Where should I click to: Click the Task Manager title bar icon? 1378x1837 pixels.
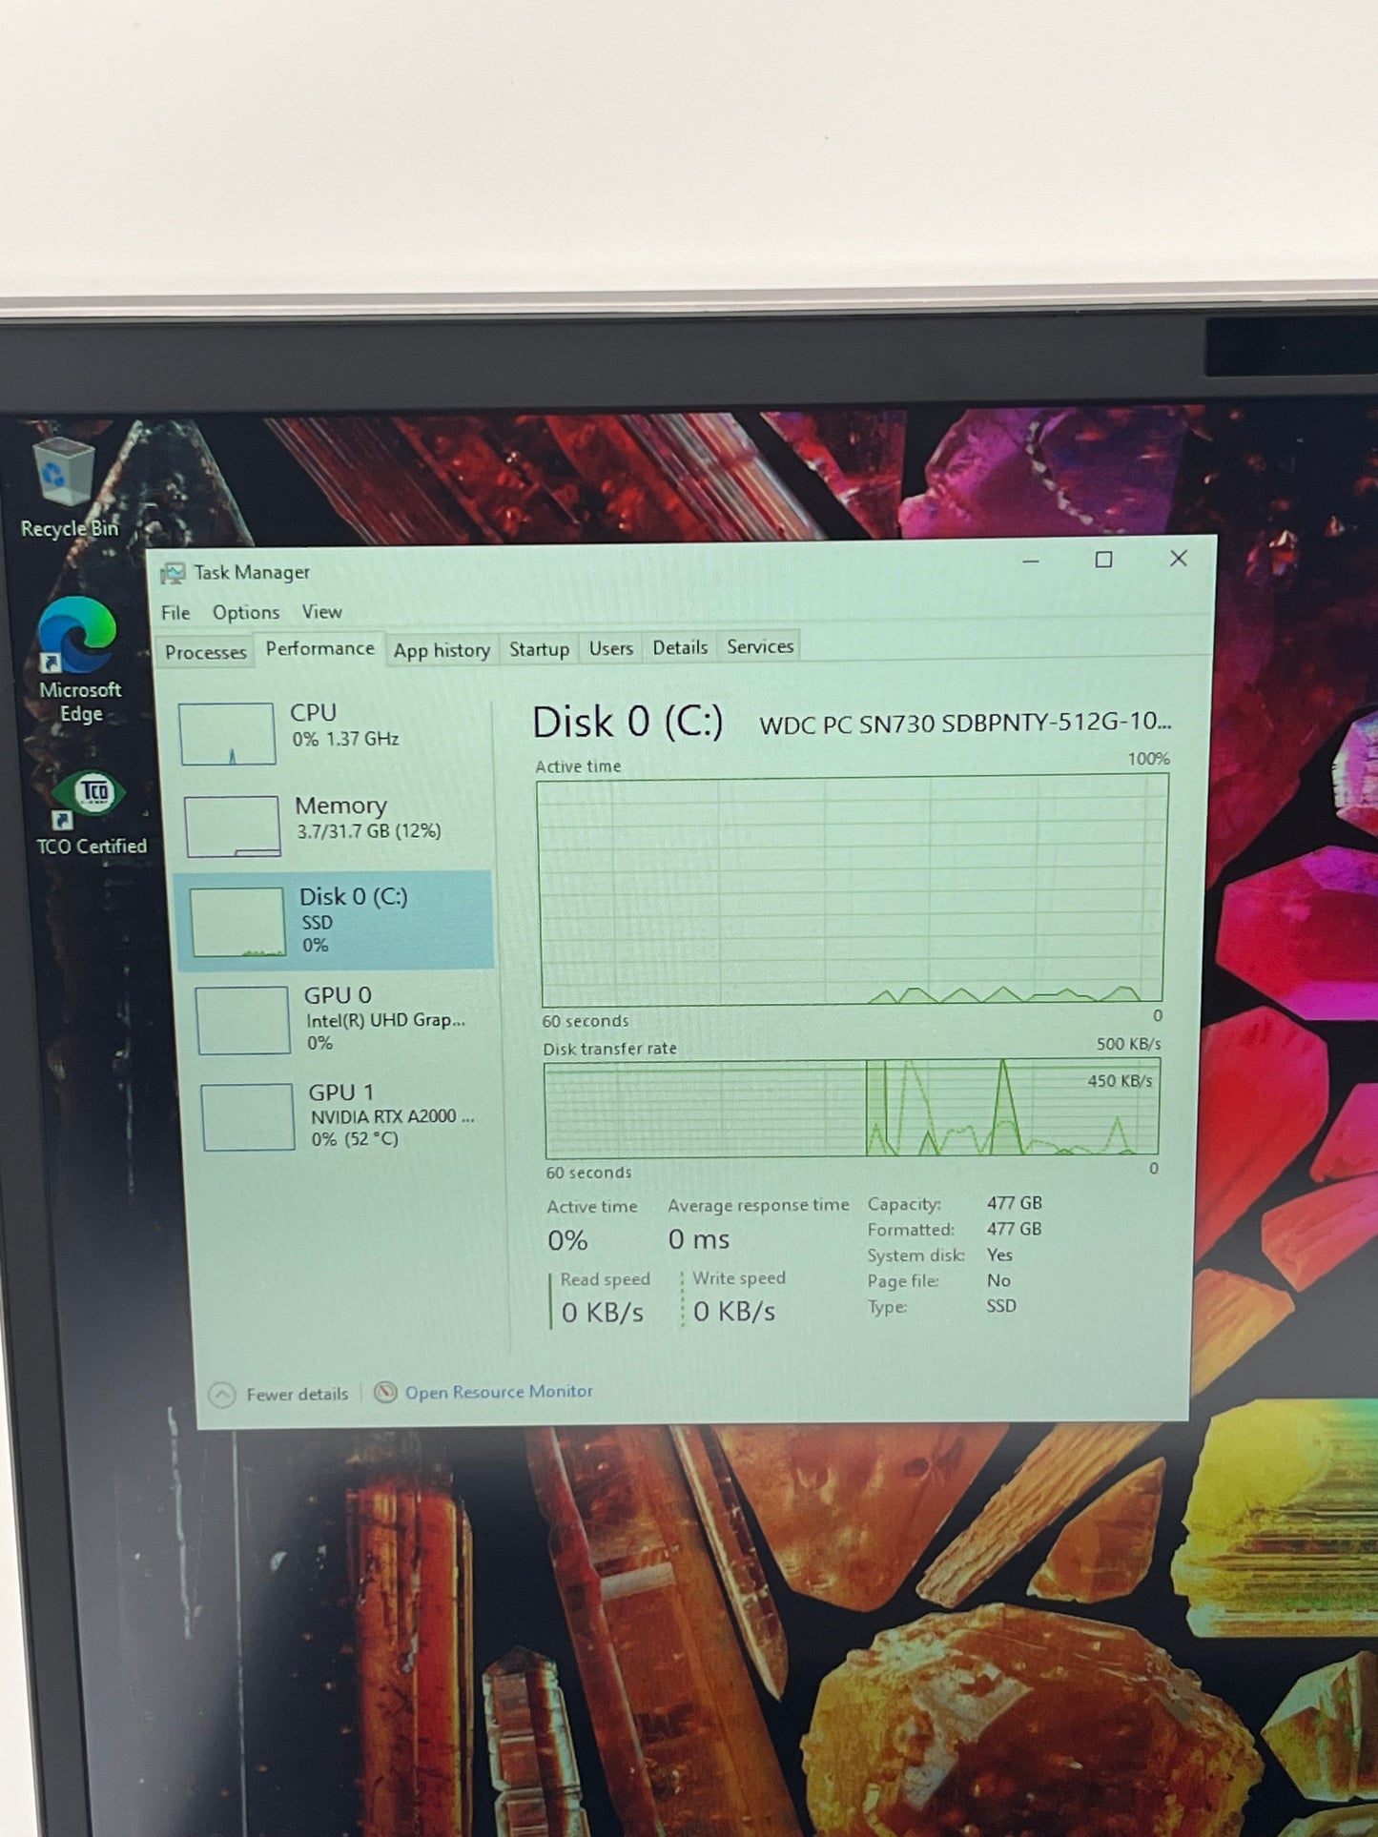pyautogui.click(x=173, y=573)
